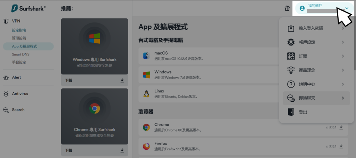Viewport: 356px width, 158px height.
Task: Click the Linux penguin icon
Action: [x=146, y=93]
